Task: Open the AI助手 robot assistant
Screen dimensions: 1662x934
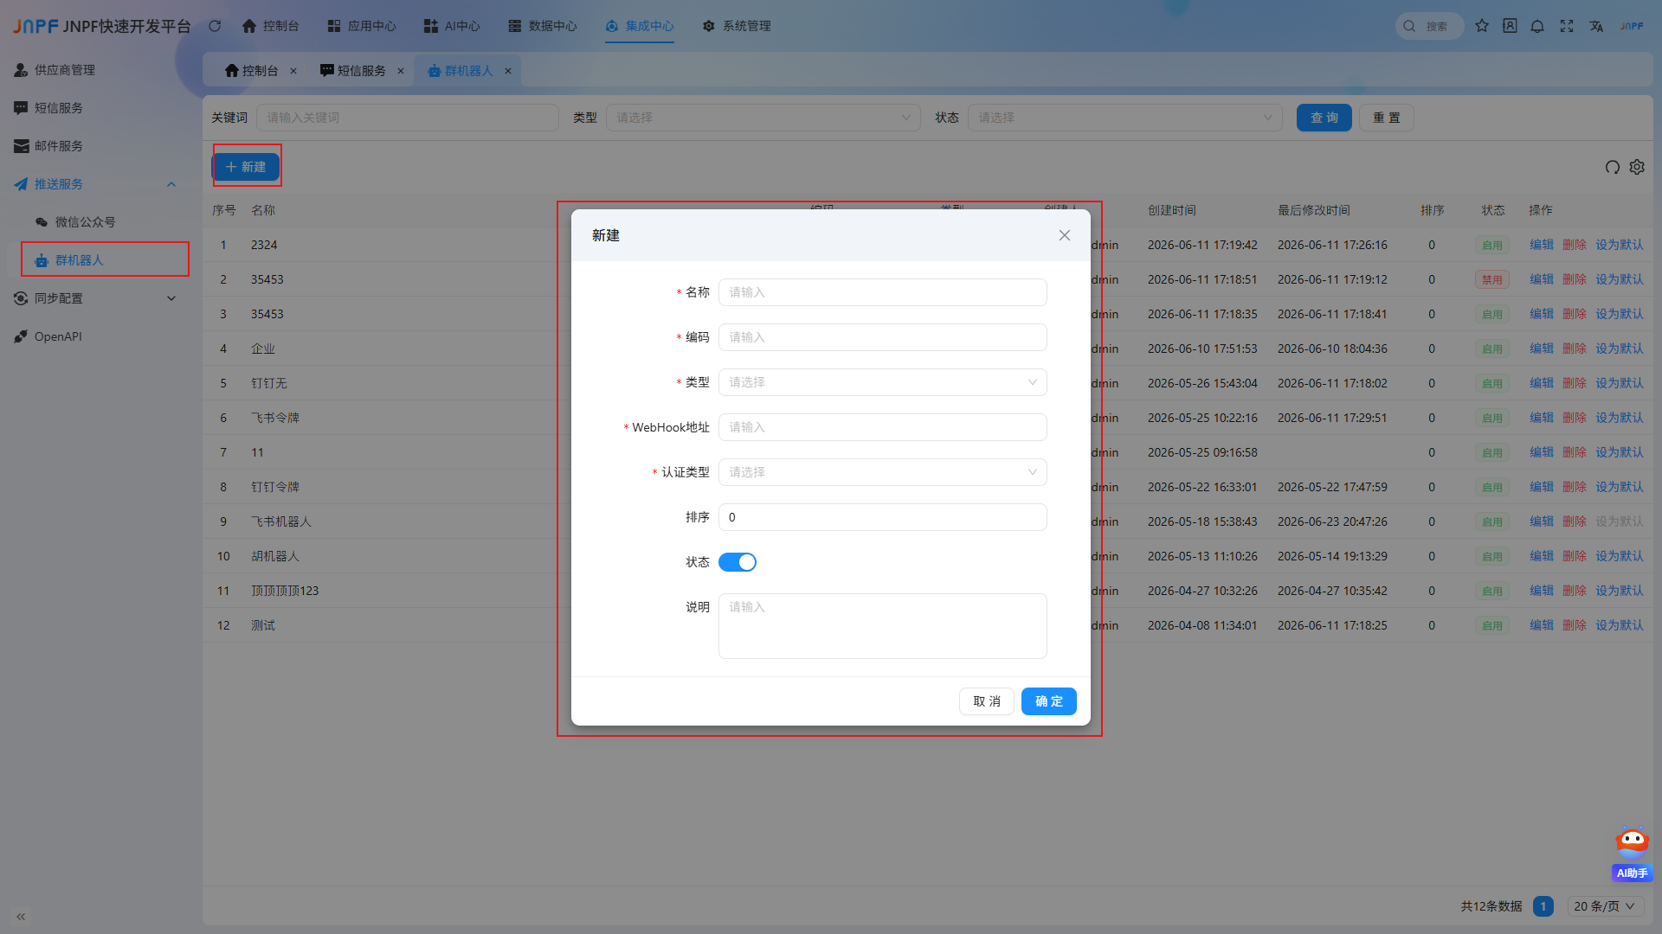Action: [x=1633, y=854]
